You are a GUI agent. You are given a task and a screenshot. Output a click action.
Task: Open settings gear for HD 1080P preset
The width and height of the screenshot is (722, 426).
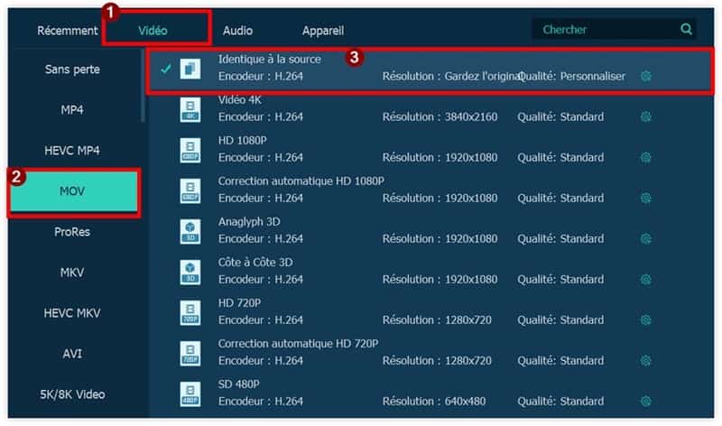pyautogui.click(x=645, y=158)
